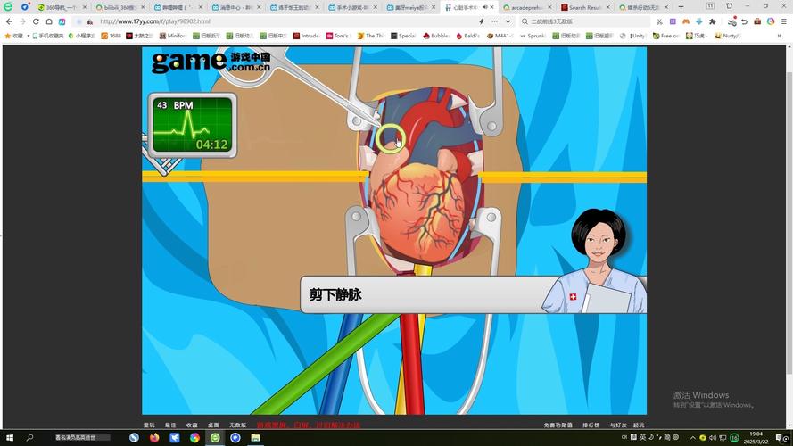Open the 收藏 favorites star bookmark

(13, 36)
